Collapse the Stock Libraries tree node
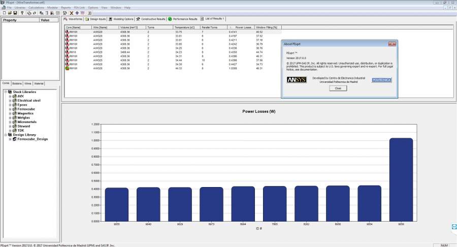The width and height of the screenshot is (457, 247). pyautogui.click(x=5, y=91)
